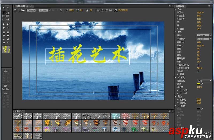Select the Vertical Type tool
This screenshot has width=214, height=140.
tap(8, 13)
